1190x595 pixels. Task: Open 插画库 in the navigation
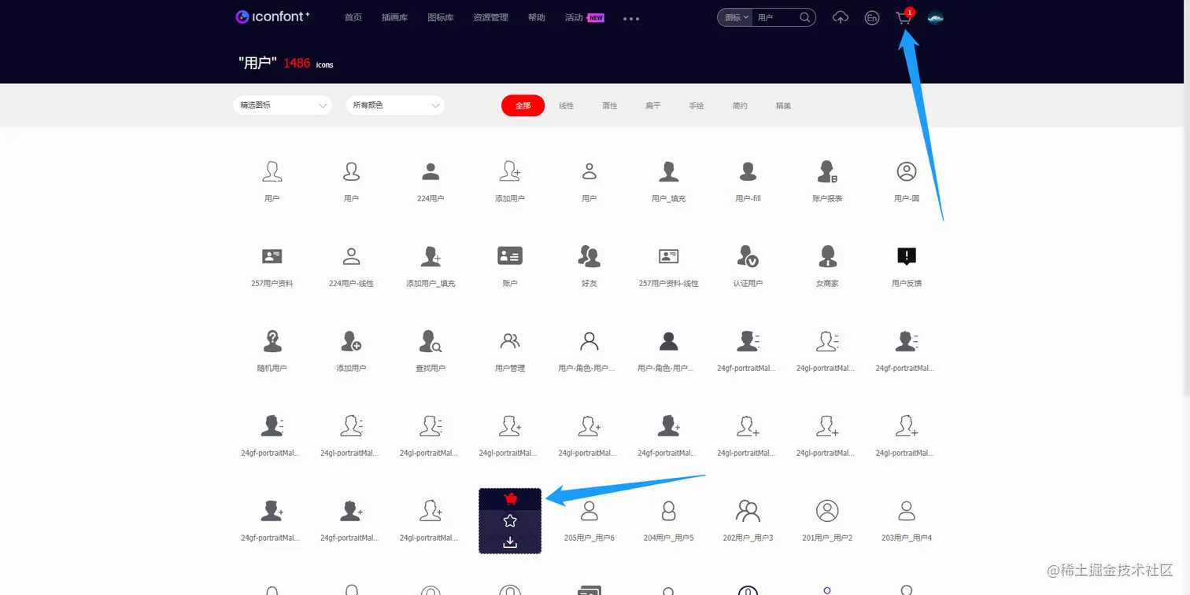(x=395, y=17)
